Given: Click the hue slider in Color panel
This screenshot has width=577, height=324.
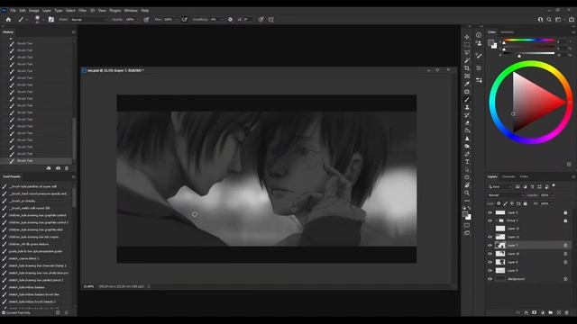Looking at the screenshot, I should click(x=529, y=40).
